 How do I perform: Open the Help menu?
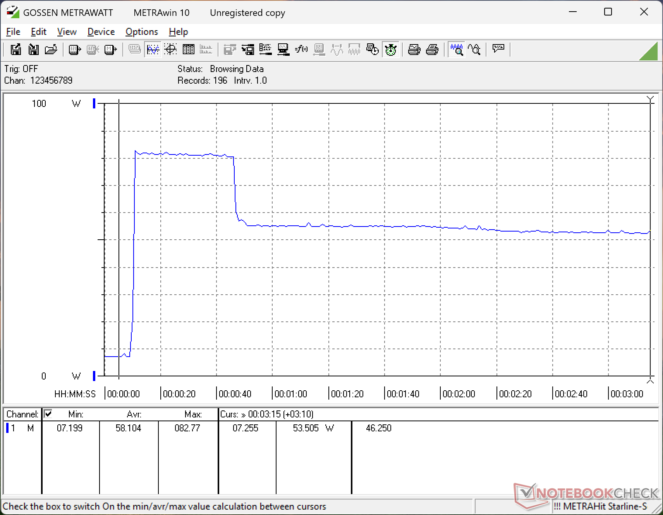(178, 32)
